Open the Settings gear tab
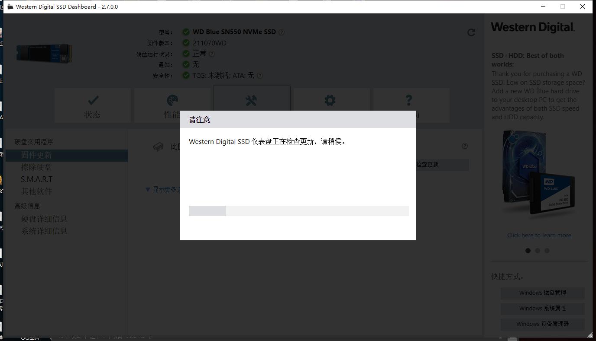This screenshot has height=341, width=596. [330, 105]
